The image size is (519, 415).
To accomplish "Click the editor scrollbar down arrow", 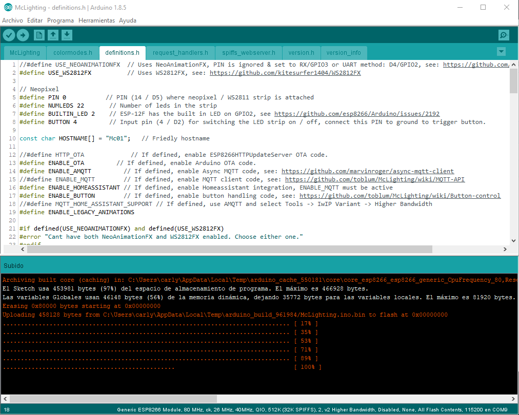I will pos(513,241).
